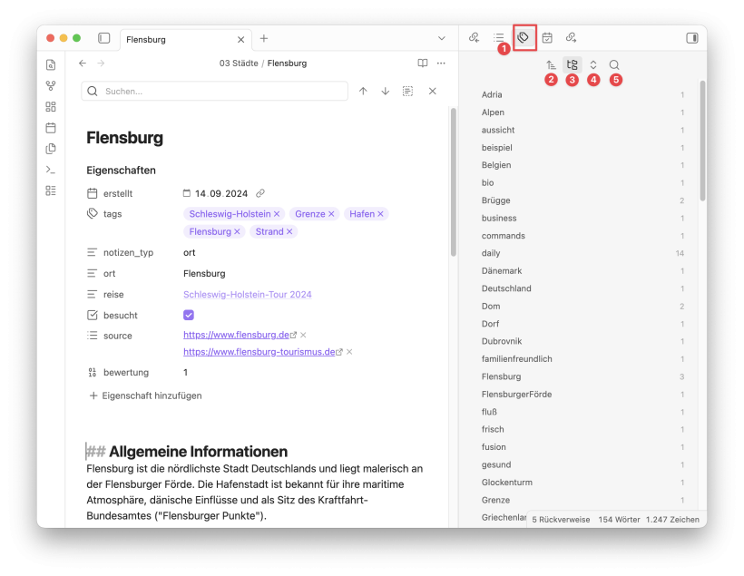Open the note's more options menu
The image size is (744, 576).
tap(441, 63)
